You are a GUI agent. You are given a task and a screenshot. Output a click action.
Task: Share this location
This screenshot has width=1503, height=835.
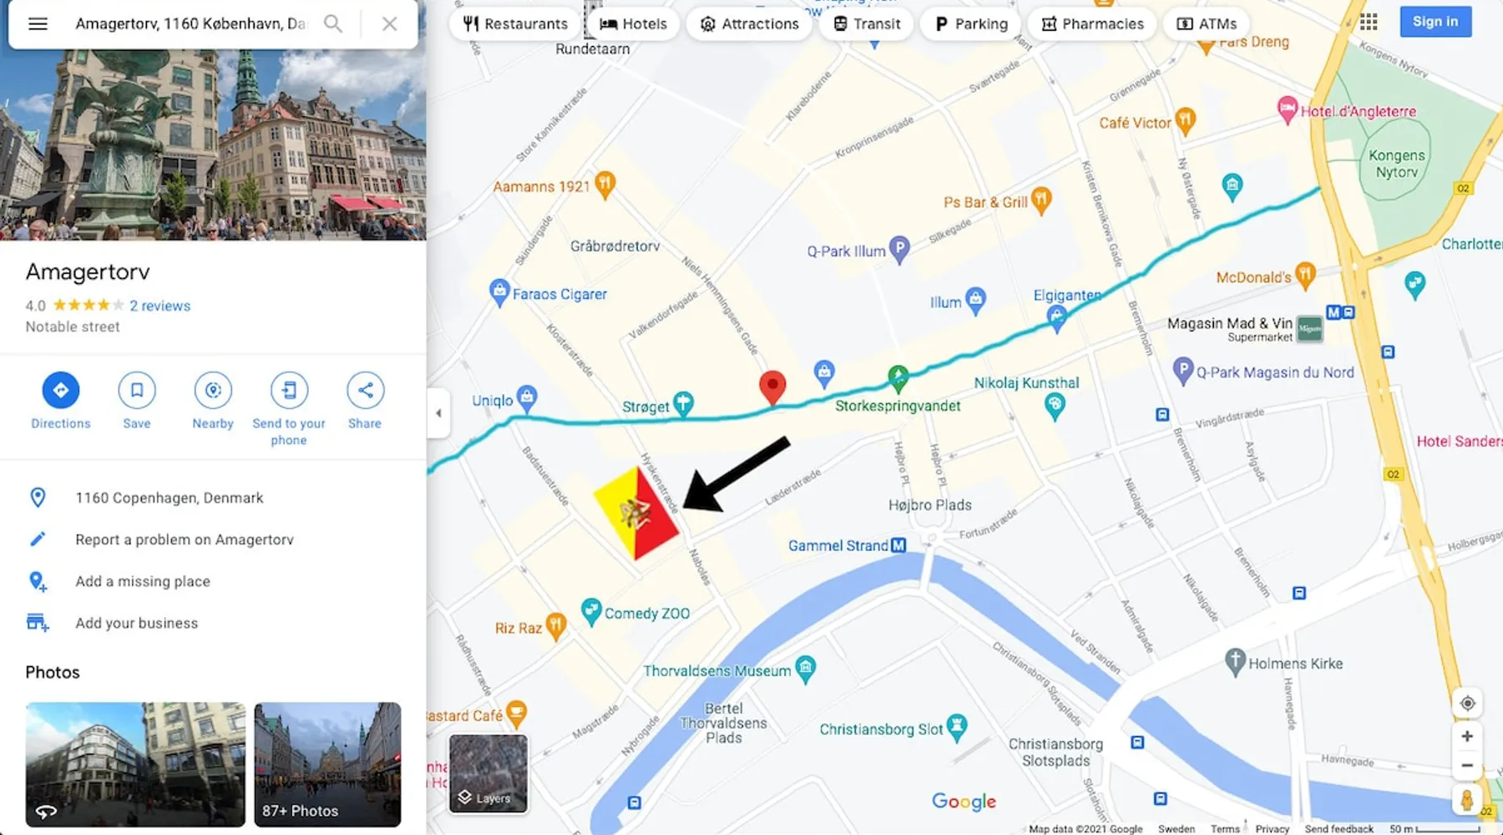pos(365,401)
